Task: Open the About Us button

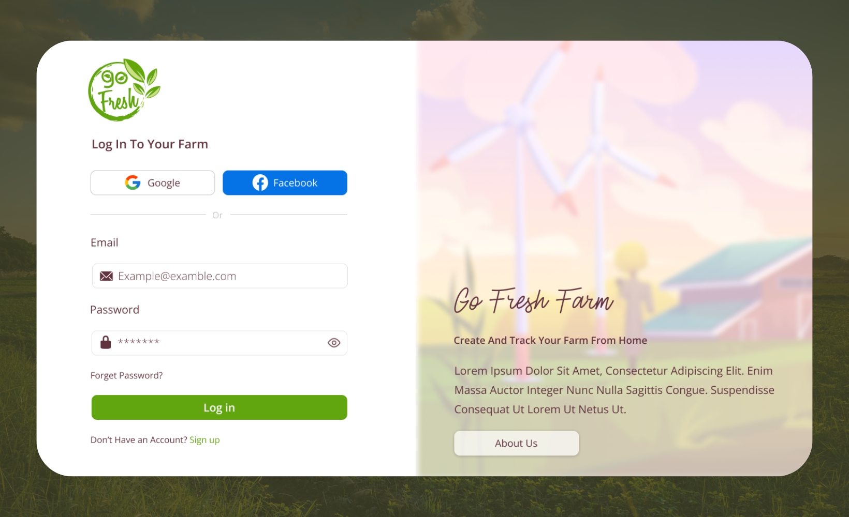Action: (x=516, y=443)
